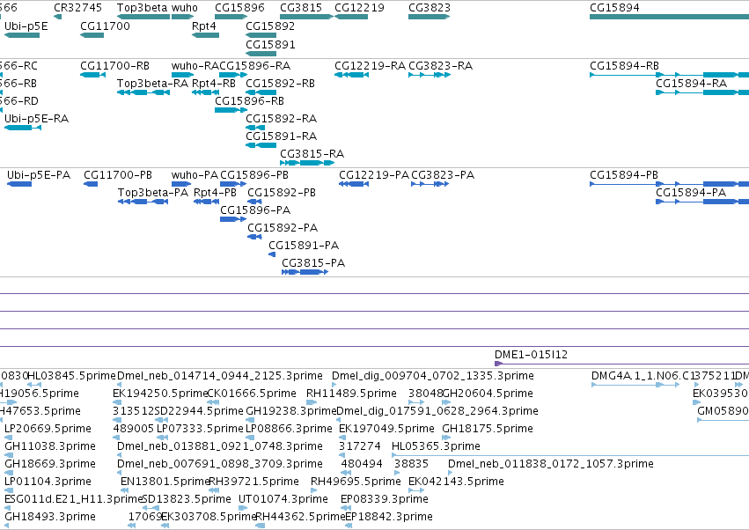Click the ESG011d.E21_H11.3prime EST label
749x530 pixels.
click(74, 499)
